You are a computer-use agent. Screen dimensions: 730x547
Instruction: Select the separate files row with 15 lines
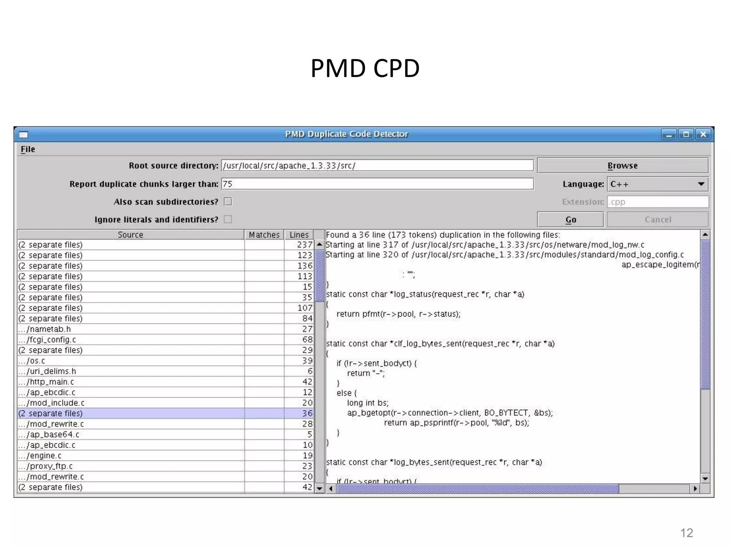click(165, 287)
